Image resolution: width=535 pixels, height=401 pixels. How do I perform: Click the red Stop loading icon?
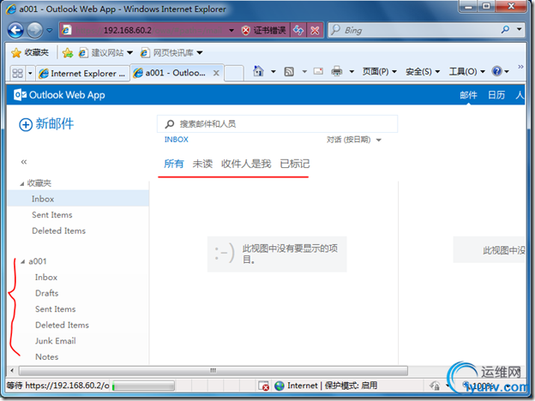[315, 30]
